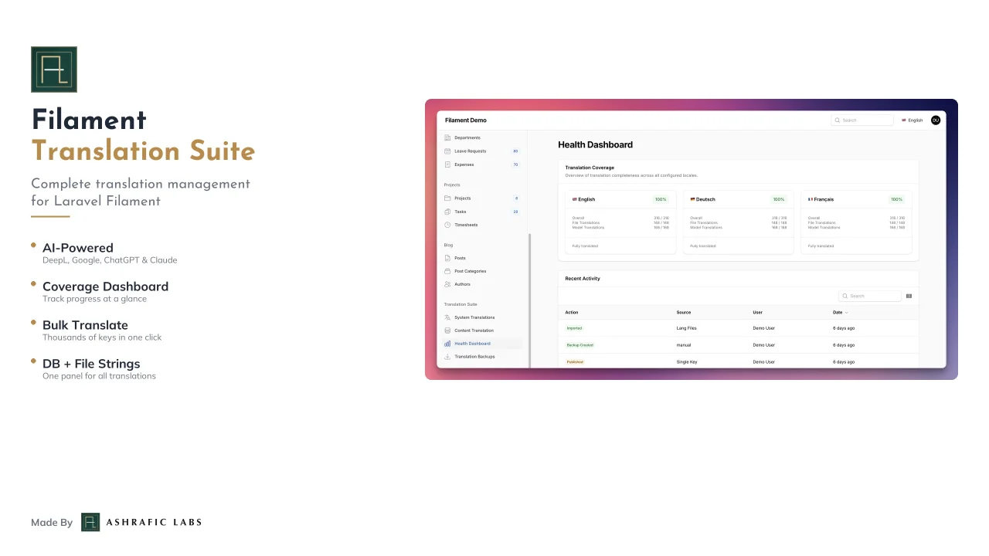Click the Health Dashboard page heading

tap(595, 144)
